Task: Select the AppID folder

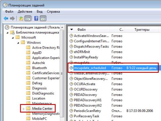Action: [37, 53]
